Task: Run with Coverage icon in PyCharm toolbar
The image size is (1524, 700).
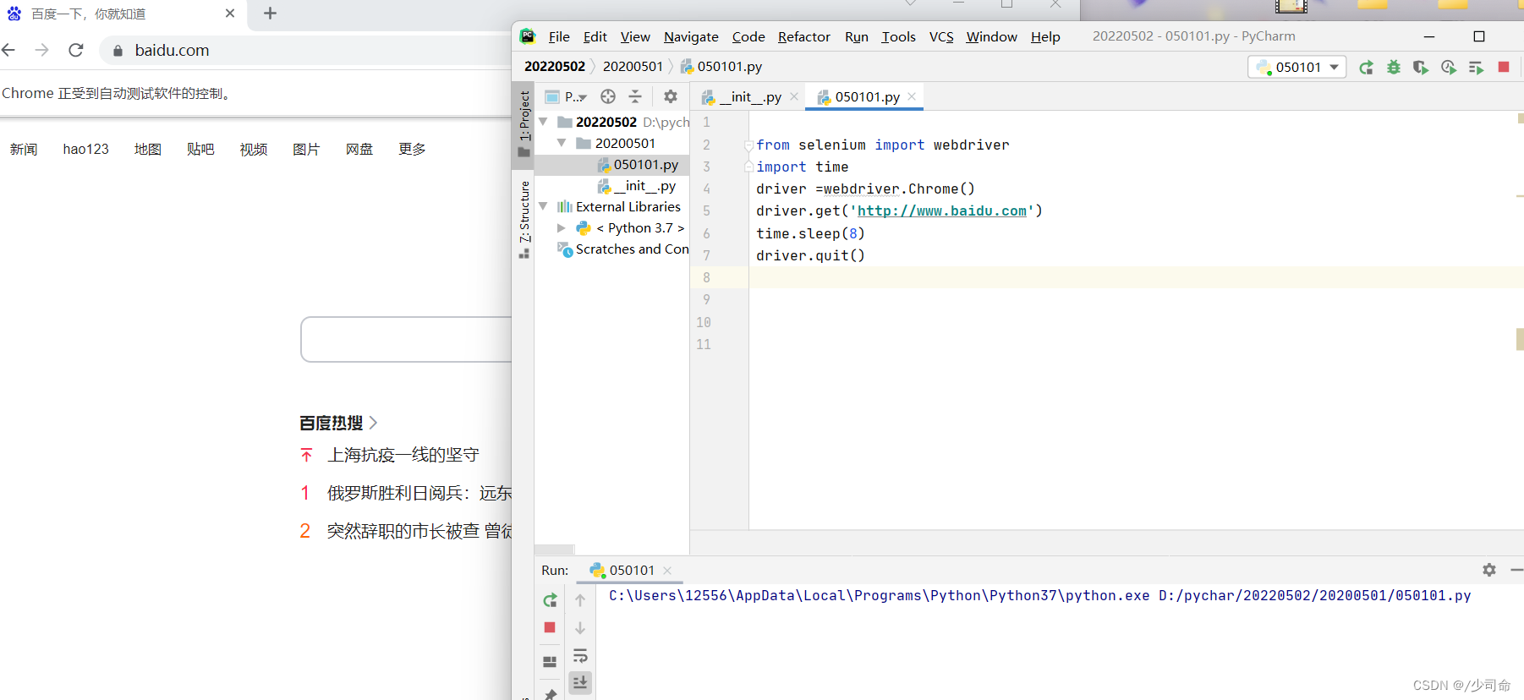Action: (1421, 68)
